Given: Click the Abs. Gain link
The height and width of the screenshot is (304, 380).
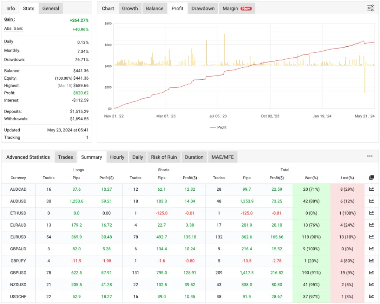Looking at the screenshot, I should [13, 29].
